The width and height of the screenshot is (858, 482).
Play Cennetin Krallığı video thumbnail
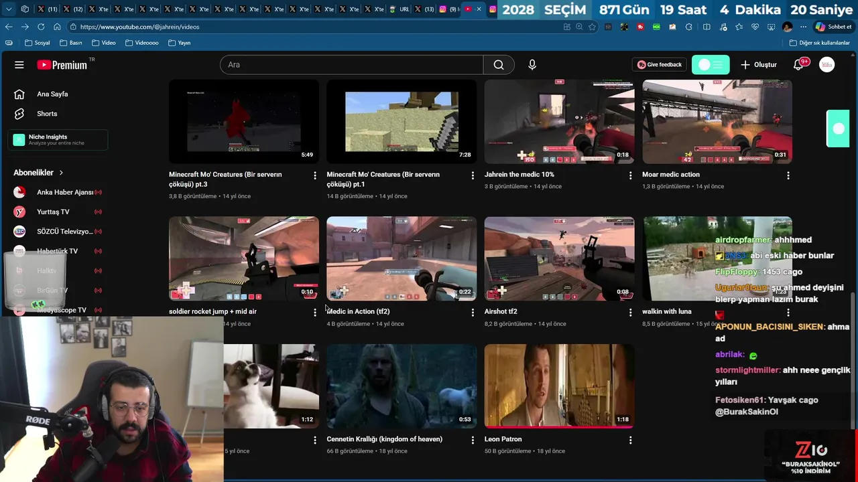click(402, 386)
